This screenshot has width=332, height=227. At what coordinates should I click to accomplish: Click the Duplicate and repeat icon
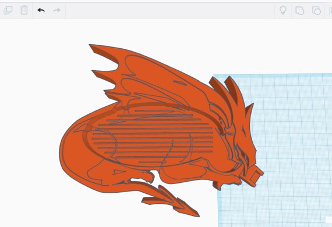click(x=8, y=10)
